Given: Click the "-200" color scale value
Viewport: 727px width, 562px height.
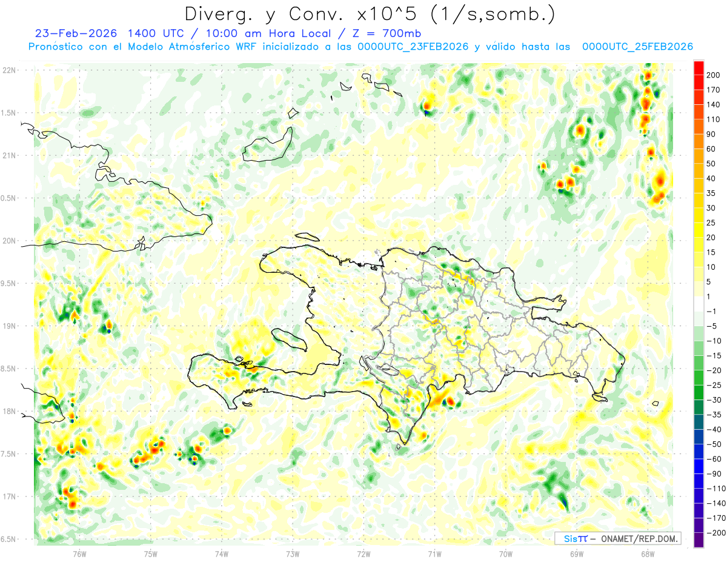Looking at the screenshot, I should [x=715, y=533].
